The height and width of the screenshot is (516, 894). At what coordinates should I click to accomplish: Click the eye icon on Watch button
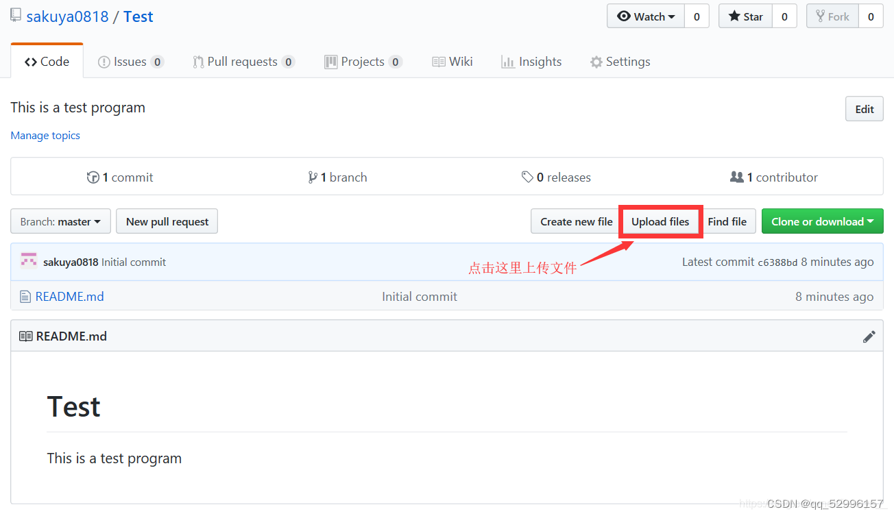tap(624, 16)
